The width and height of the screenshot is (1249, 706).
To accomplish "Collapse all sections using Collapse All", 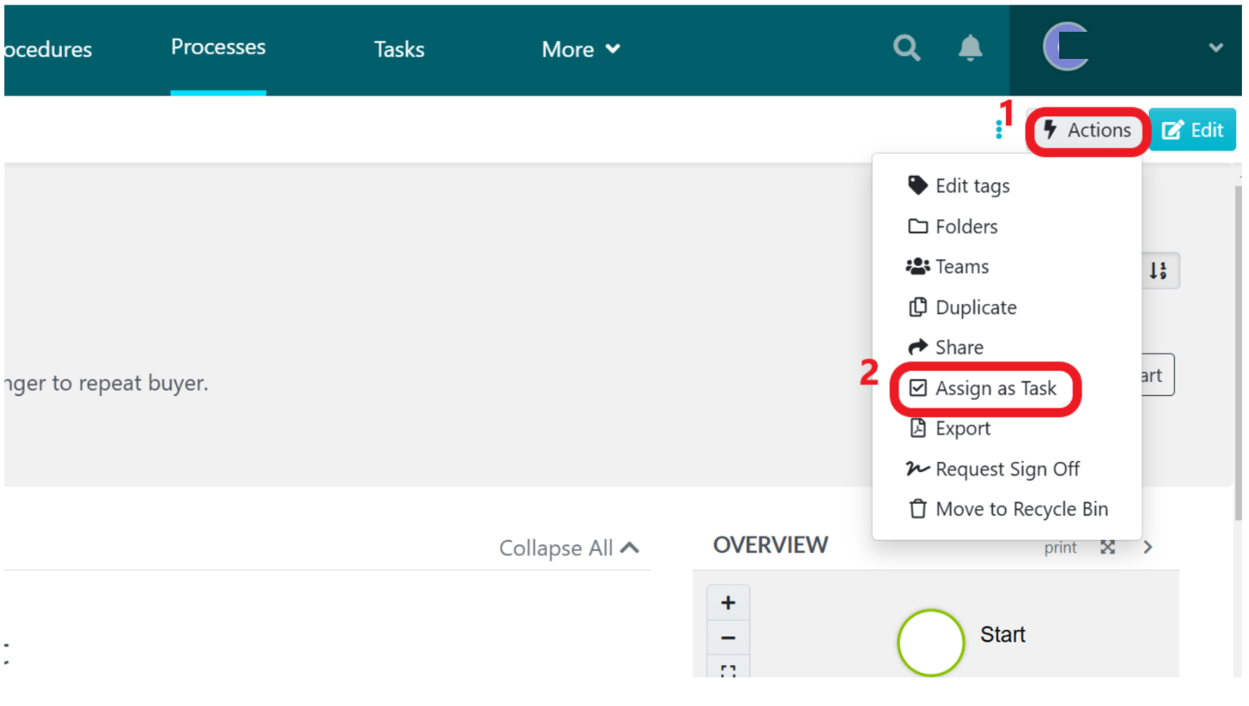I will pyautogui.click(x=569, y=547).
